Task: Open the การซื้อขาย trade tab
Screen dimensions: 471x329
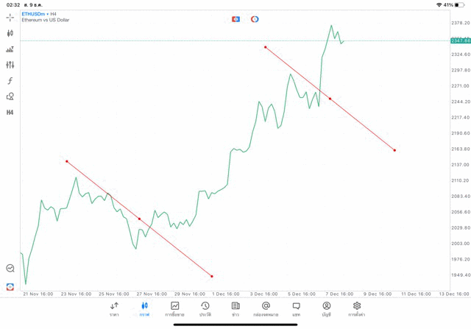Action: pos(174,308)
